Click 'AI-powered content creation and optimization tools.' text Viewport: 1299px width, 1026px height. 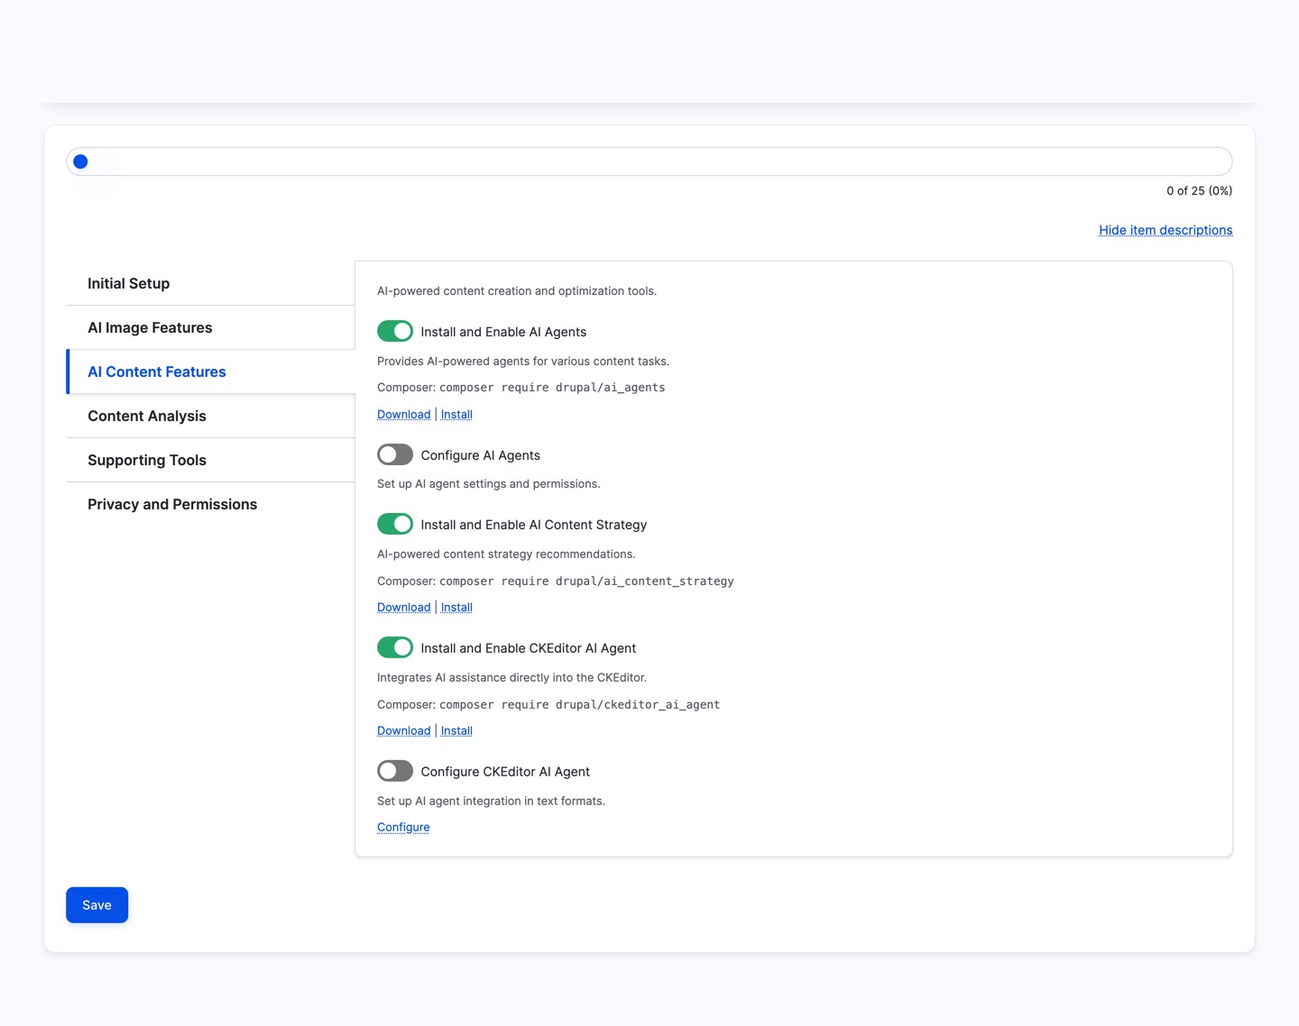517,291
